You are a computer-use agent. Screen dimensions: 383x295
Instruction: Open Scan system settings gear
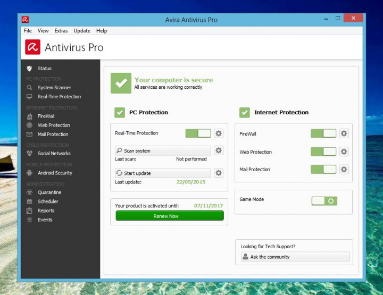[219, 150]
